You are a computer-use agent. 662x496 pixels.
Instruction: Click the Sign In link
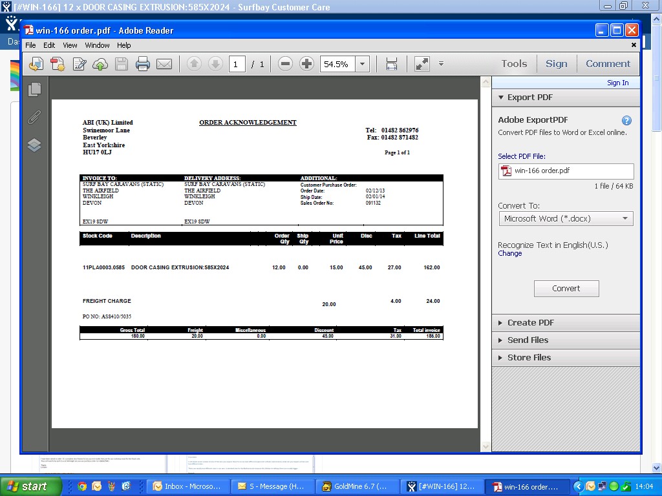click(x=617, y=83)
